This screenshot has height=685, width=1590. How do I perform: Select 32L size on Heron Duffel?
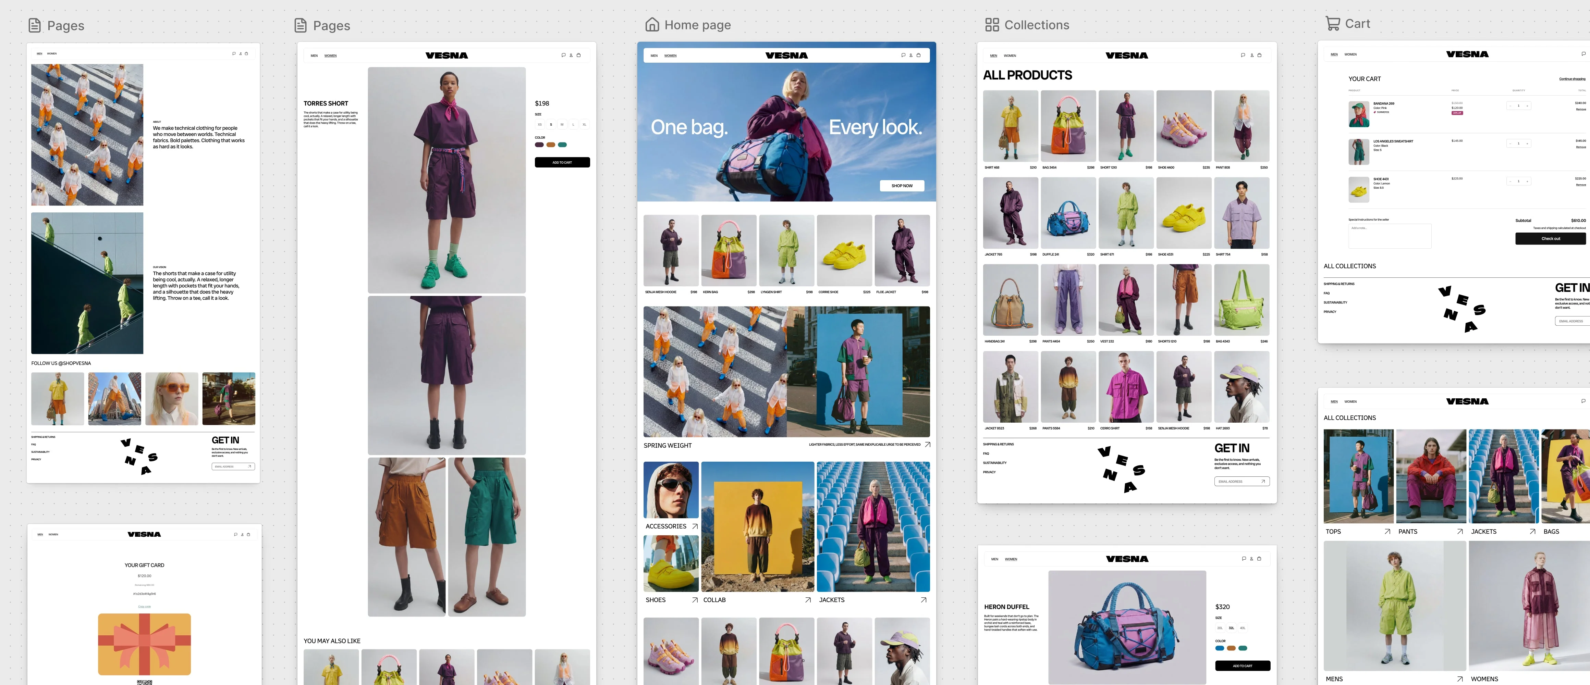pos(1231,627)
